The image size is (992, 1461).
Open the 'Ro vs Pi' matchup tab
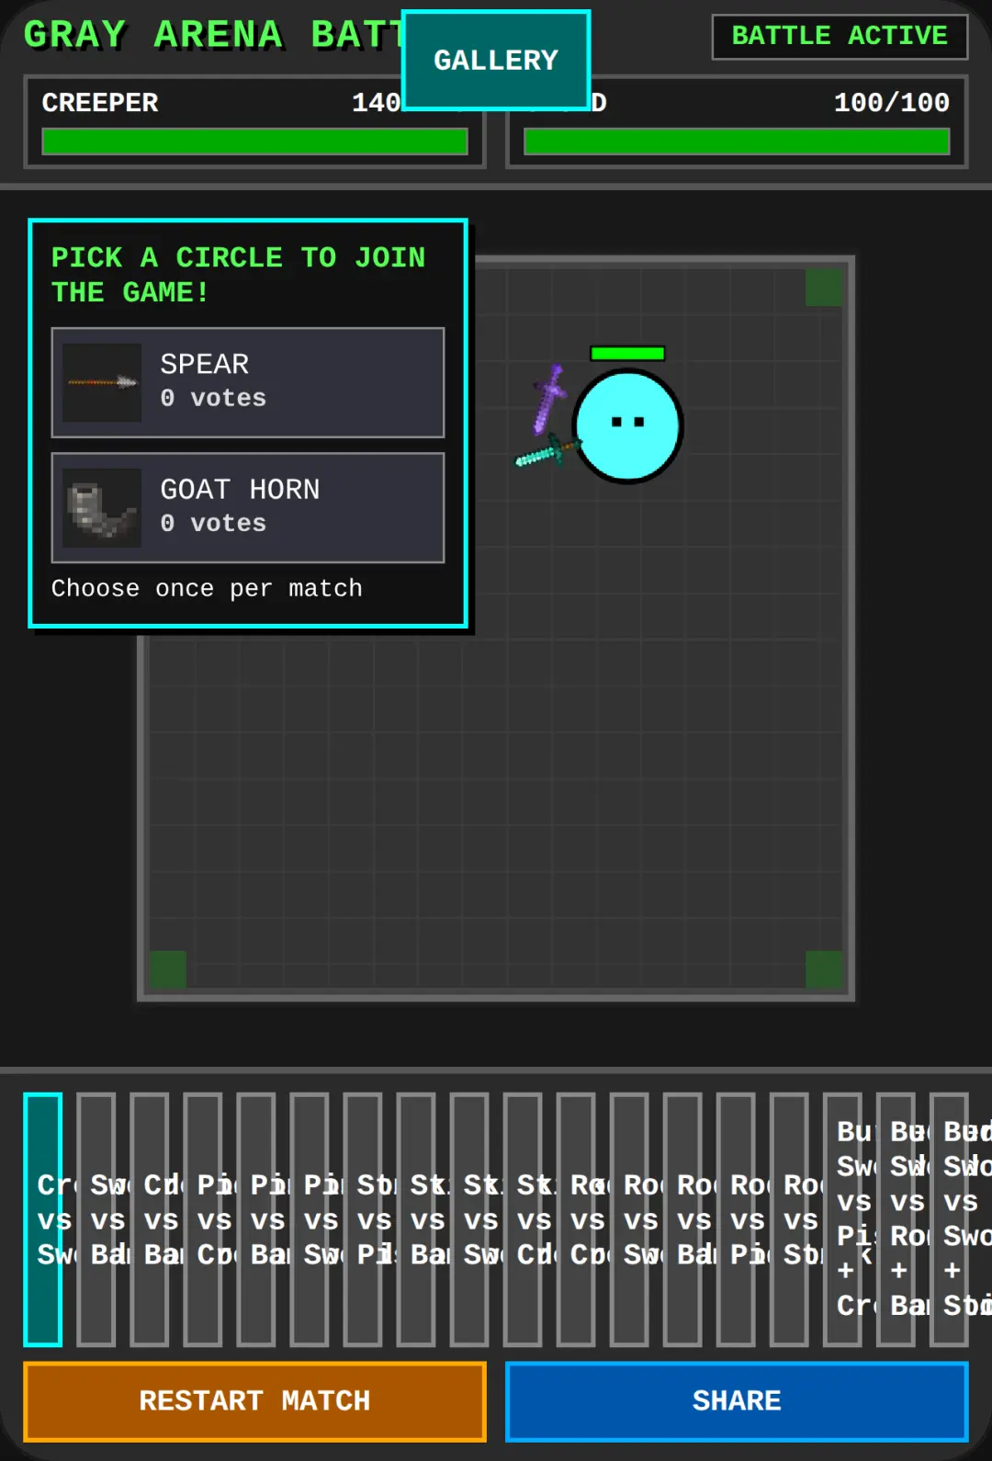[736, 1219]
